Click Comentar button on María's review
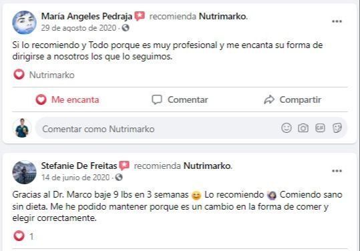 [x=180, y=99]
